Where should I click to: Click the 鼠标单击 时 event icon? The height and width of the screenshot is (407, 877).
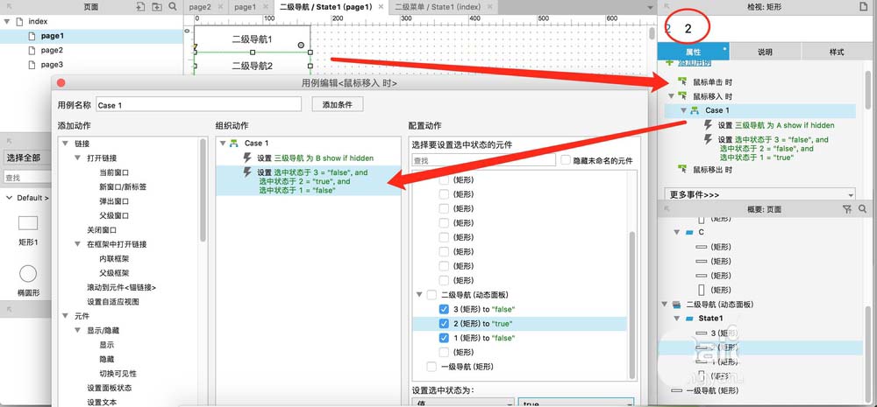coord(682,81)
